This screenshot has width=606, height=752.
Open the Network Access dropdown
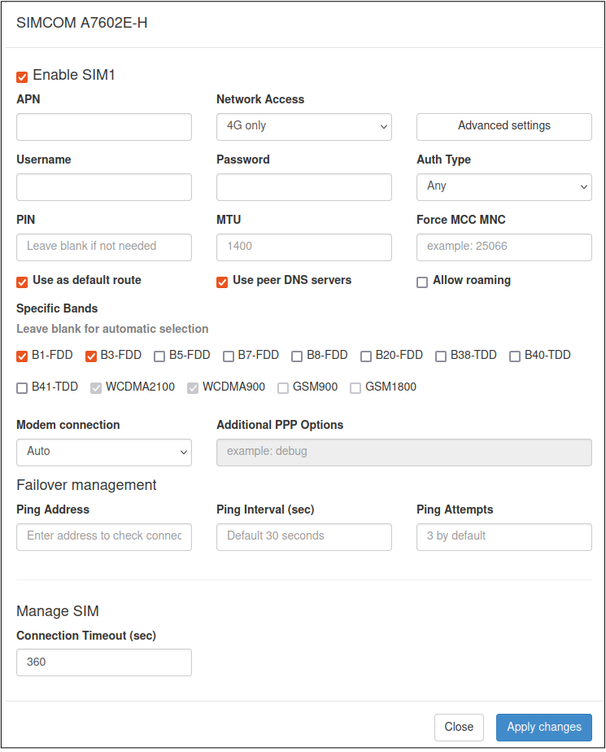point(303,126)
